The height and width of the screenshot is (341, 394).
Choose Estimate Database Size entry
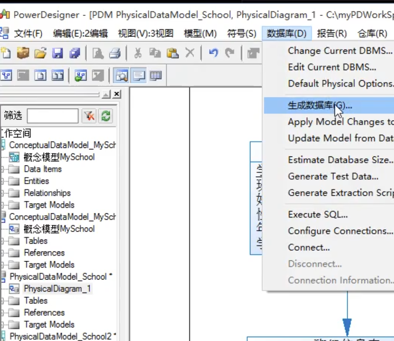(x=329, y=160)
